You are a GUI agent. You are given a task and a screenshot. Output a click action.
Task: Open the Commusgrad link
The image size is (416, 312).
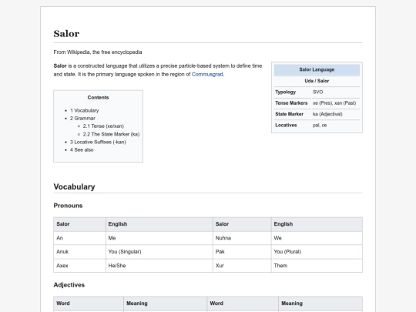point(207,74)
